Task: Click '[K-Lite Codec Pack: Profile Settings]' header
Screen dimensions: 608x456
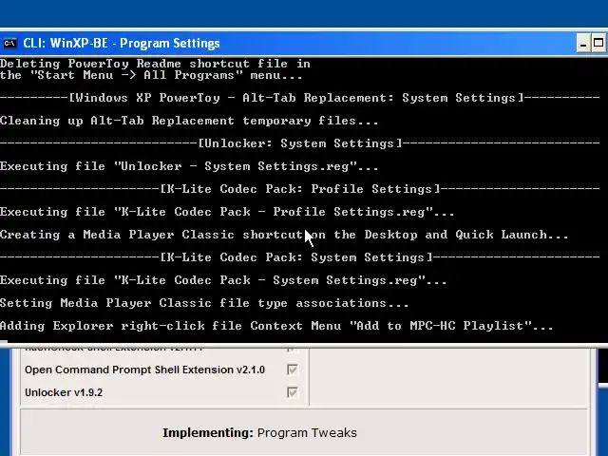Action: [x=300, y=189]
